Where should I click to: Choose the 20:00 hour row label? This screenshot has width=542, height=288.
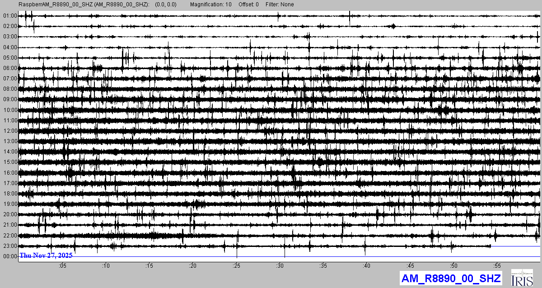pyautogui.click(x=10, y=214)
